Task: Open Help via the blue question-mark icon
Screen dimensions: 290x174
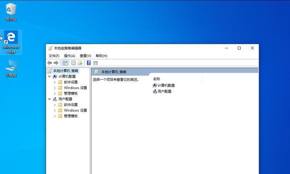Action: [89, 63]
